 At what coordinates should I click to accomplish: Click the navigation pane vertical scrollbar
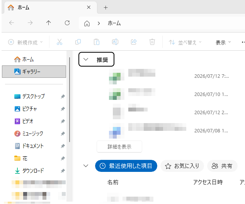(70, 100)
